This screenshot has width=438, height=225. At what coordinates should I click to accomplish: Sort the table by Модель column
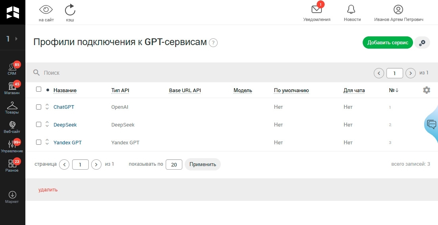tap(243, 90)
